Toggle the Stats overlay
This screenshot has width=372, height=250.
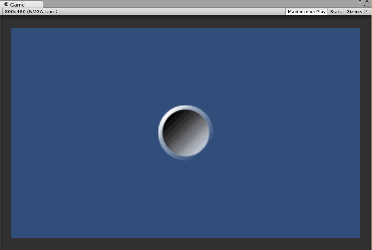pos(336,11)
